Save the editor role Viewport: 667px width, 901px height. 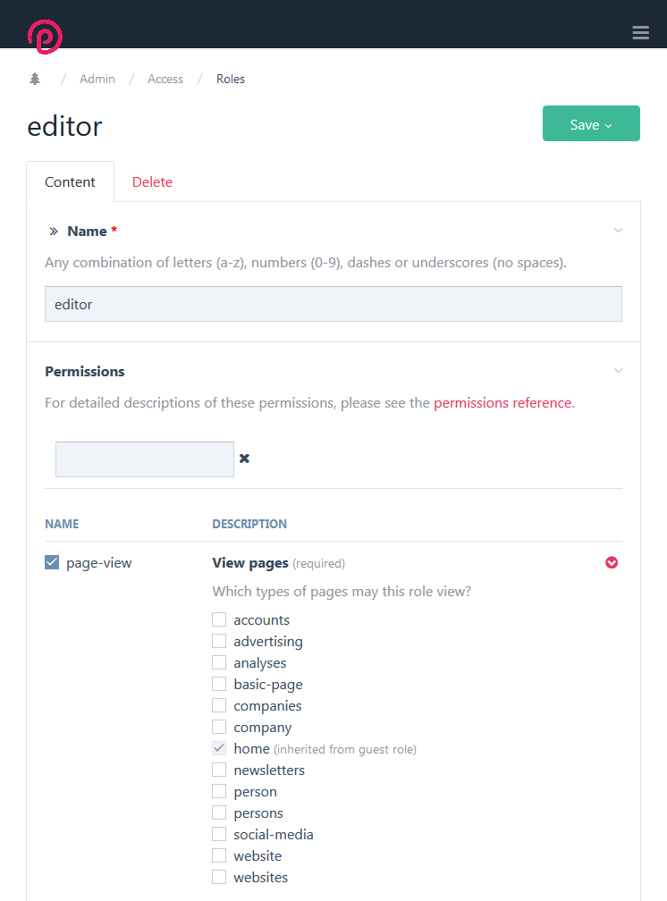point(583,123)
